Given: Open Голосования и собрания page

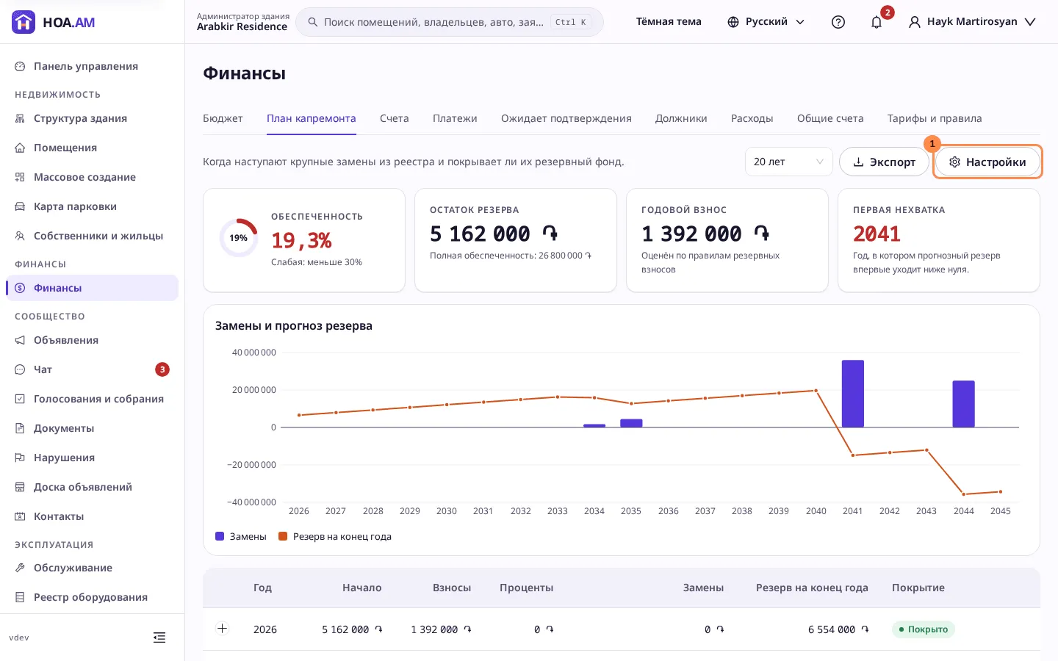Looking at the screenshot, I should point(92,399).
